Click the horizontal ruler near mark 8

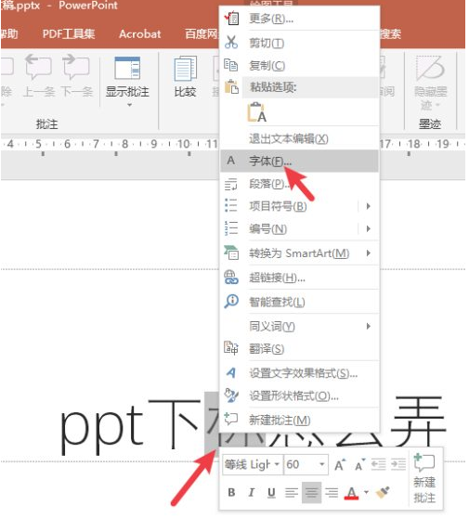click(124, 144)
